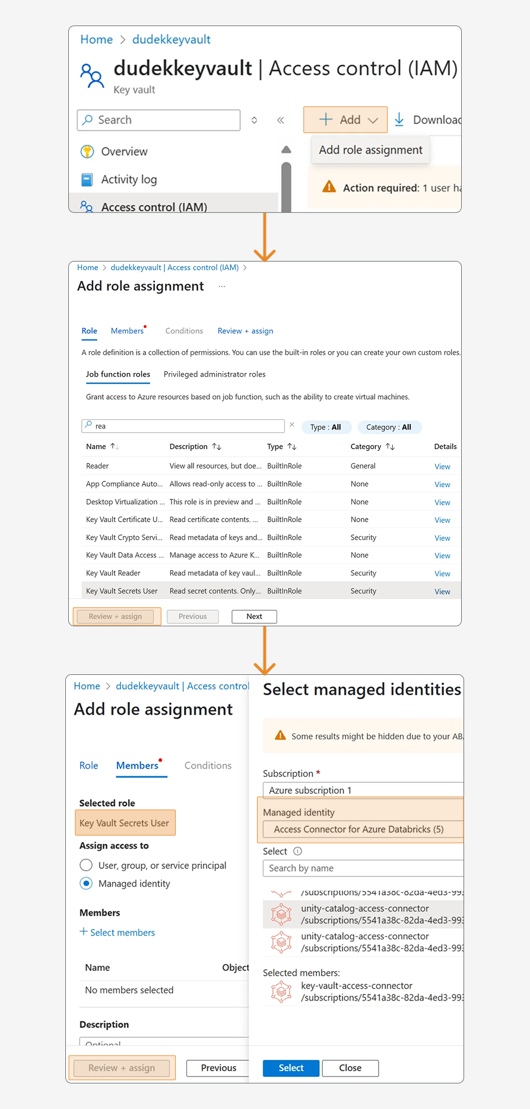This screenshot has width=530, height=1109.
Task: Open the Category : All filter
Action: pos(389,427)
